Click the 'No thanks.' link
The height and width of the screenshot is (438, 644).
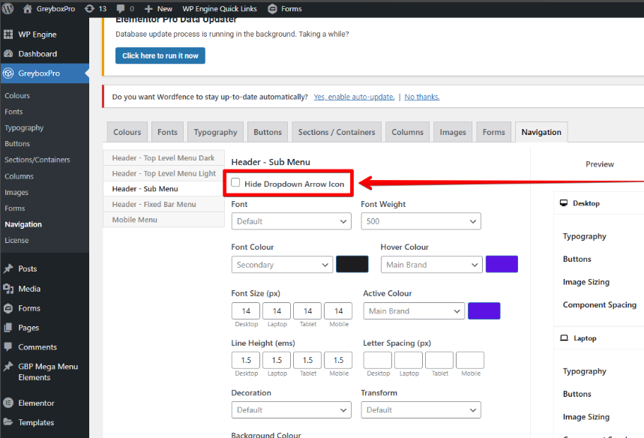pyautogui.click(x=422, y=97)
